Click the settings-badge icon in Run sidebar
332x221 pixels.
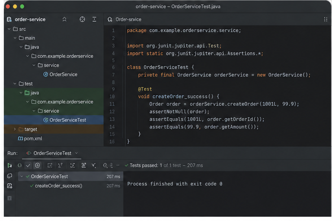10,186
